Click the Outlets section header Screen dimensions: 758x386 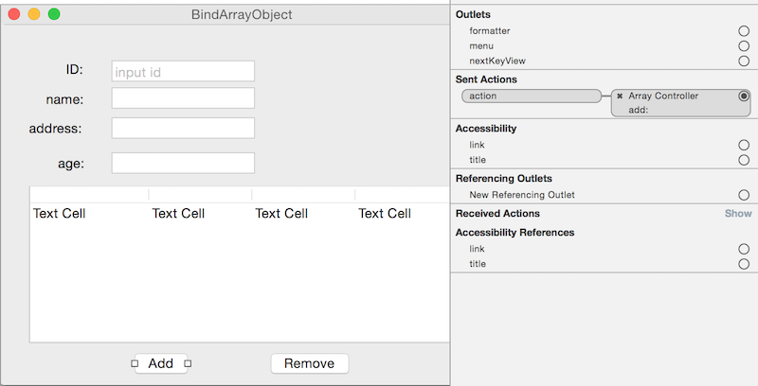pos(473,14)
